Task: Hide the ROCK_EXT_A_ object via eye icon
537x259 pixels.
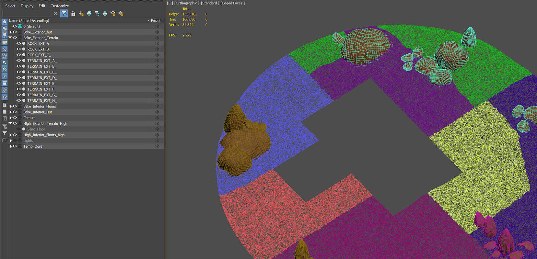Action: pos(18,43)
